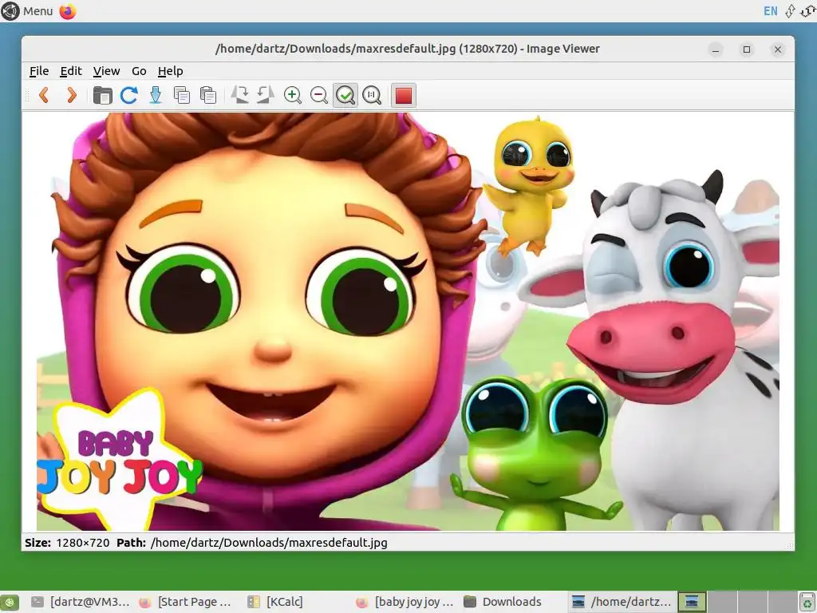Screen dimensions: 817x613
Task: Reload the current image
Action: click(128, 95)
